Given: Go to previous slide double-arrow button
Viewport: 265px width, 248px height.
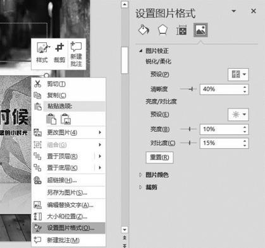Looking at the screenshot, I should (x=125, y=237).
